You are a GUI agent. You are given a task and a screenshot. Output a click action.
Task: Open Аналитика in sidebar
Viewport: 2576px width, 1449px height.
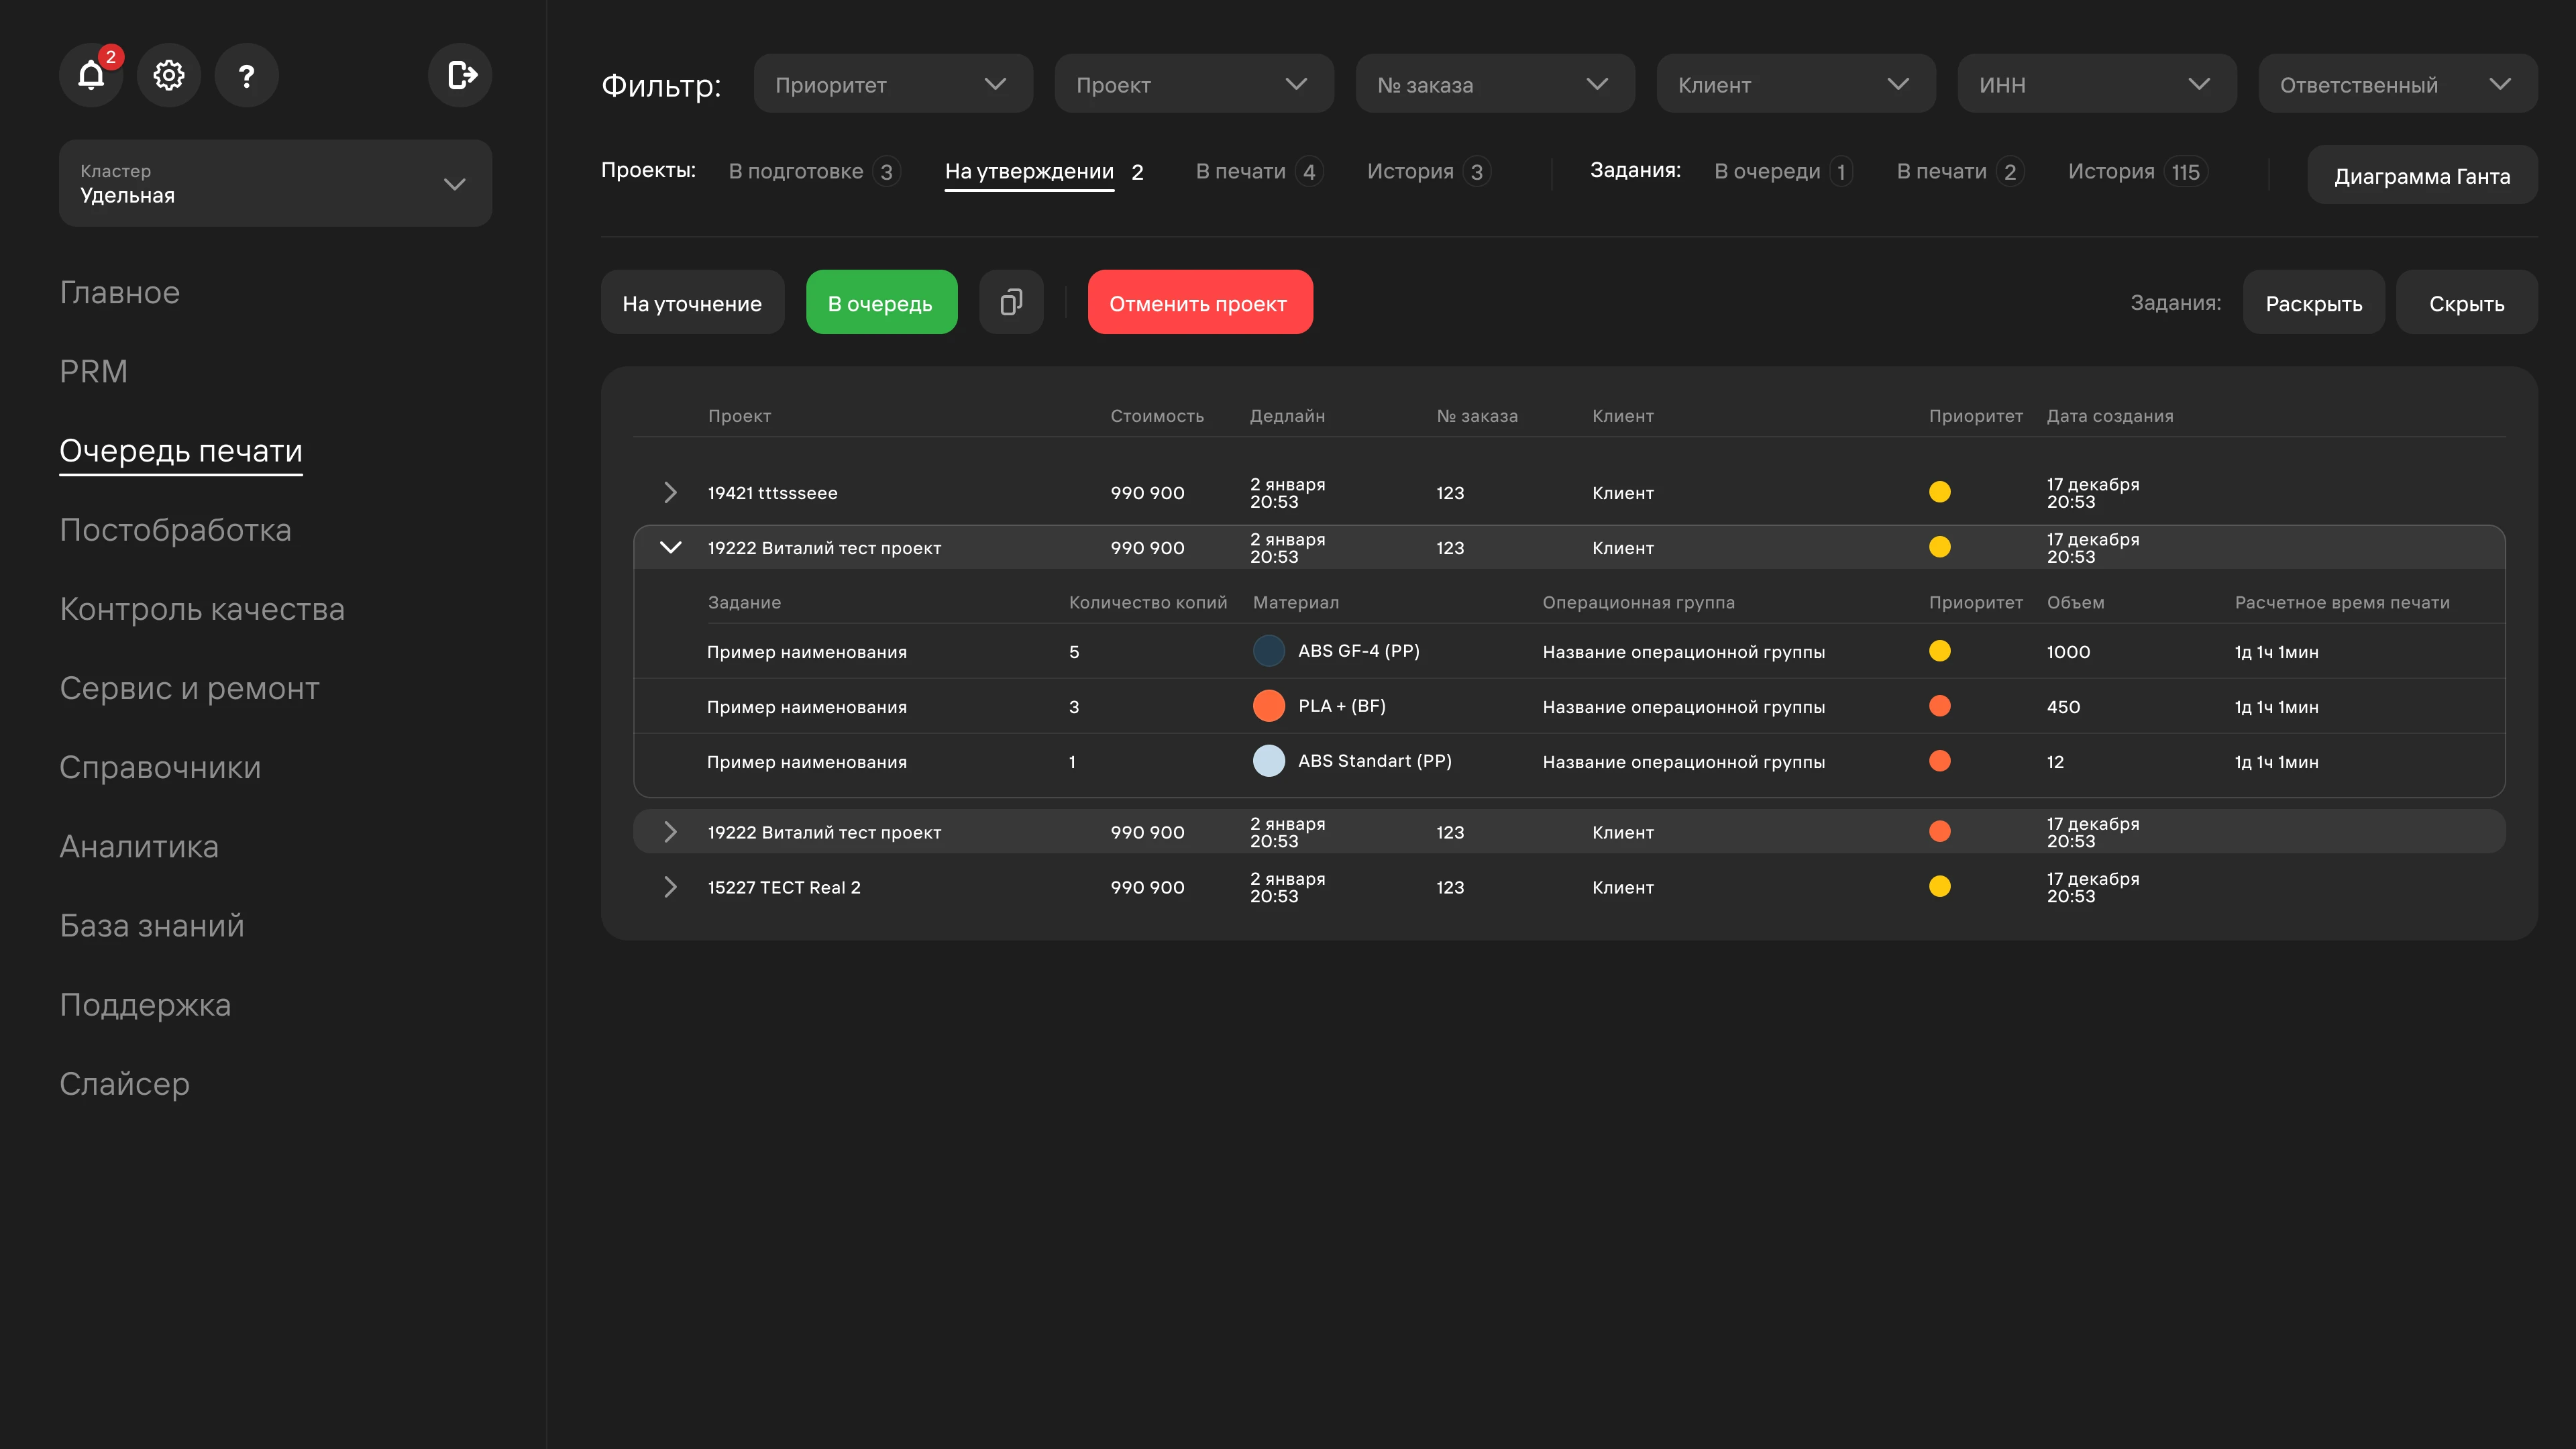pos(139,846)
